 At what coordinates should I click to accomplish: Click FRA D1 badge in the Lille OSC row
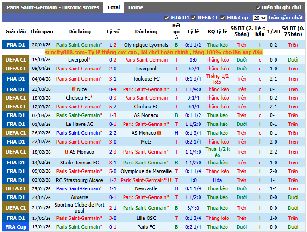coord(15,218)
